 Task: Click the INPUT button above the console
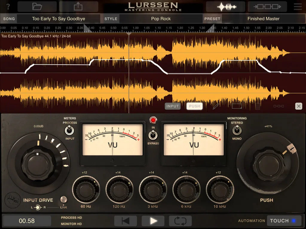tap(172, 106)
